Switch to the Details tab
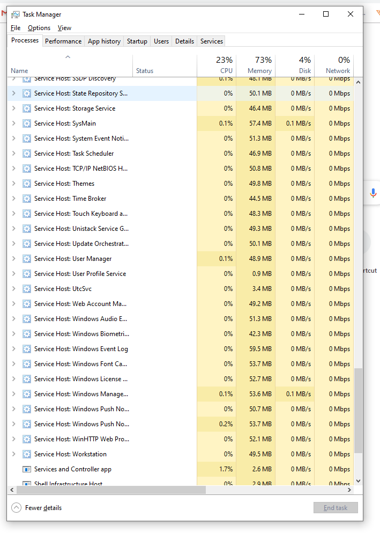Image resolution: width=380 pixels, height=539 pixels. tap(185, 41)
